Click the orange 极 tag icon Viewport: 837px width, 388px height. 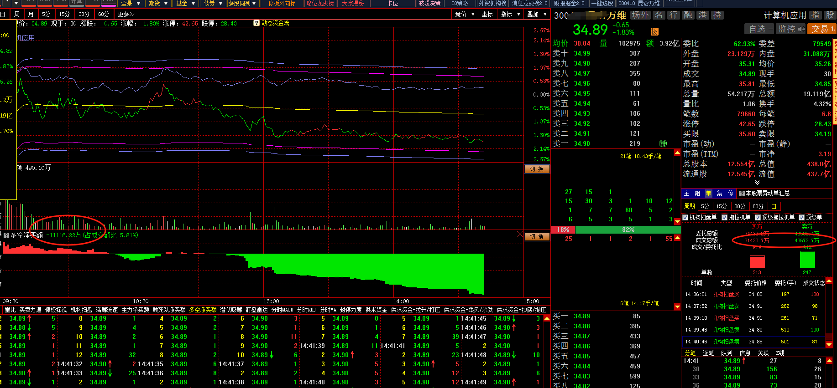click(654, 31)
